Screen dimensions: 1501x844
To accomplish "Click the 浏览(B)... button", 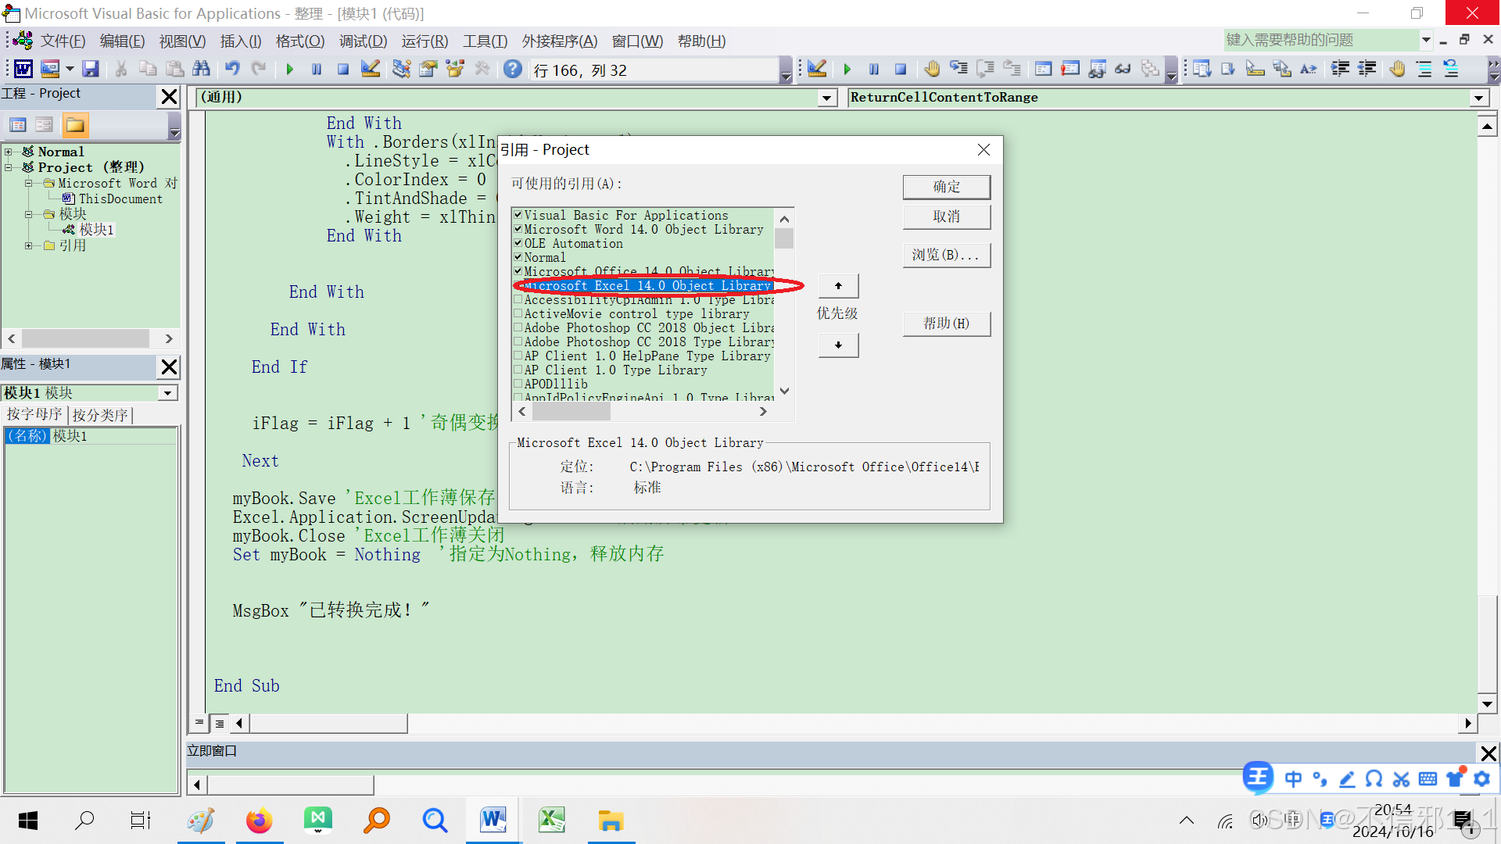I will pos(946,256).
